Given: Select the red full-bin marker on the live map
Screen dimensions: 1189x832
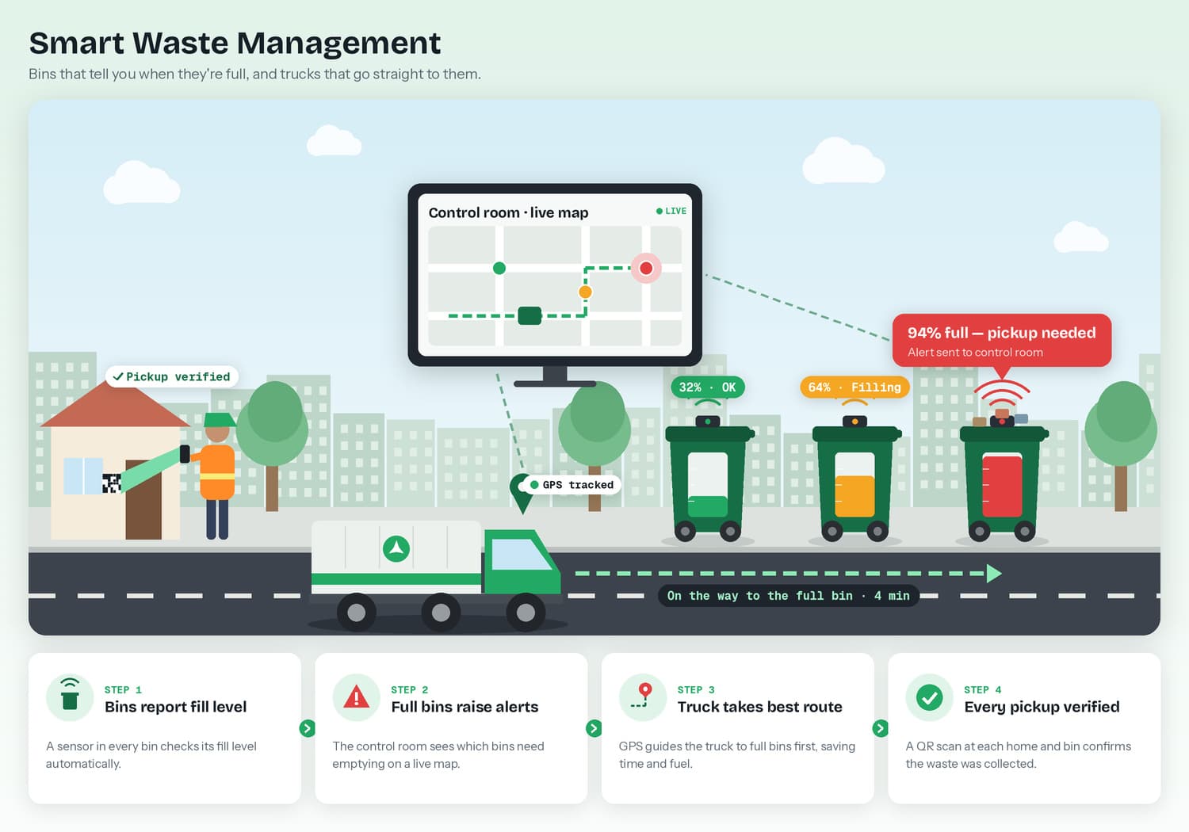Looking at the screenshot, I should 646,268.
